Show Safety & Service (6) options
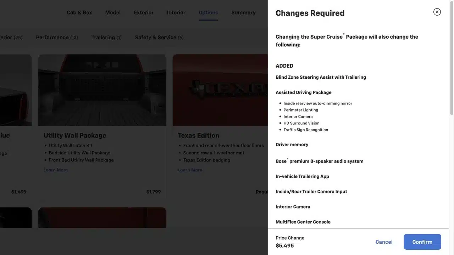Screen dimensions: 454x255 point(159,37)
